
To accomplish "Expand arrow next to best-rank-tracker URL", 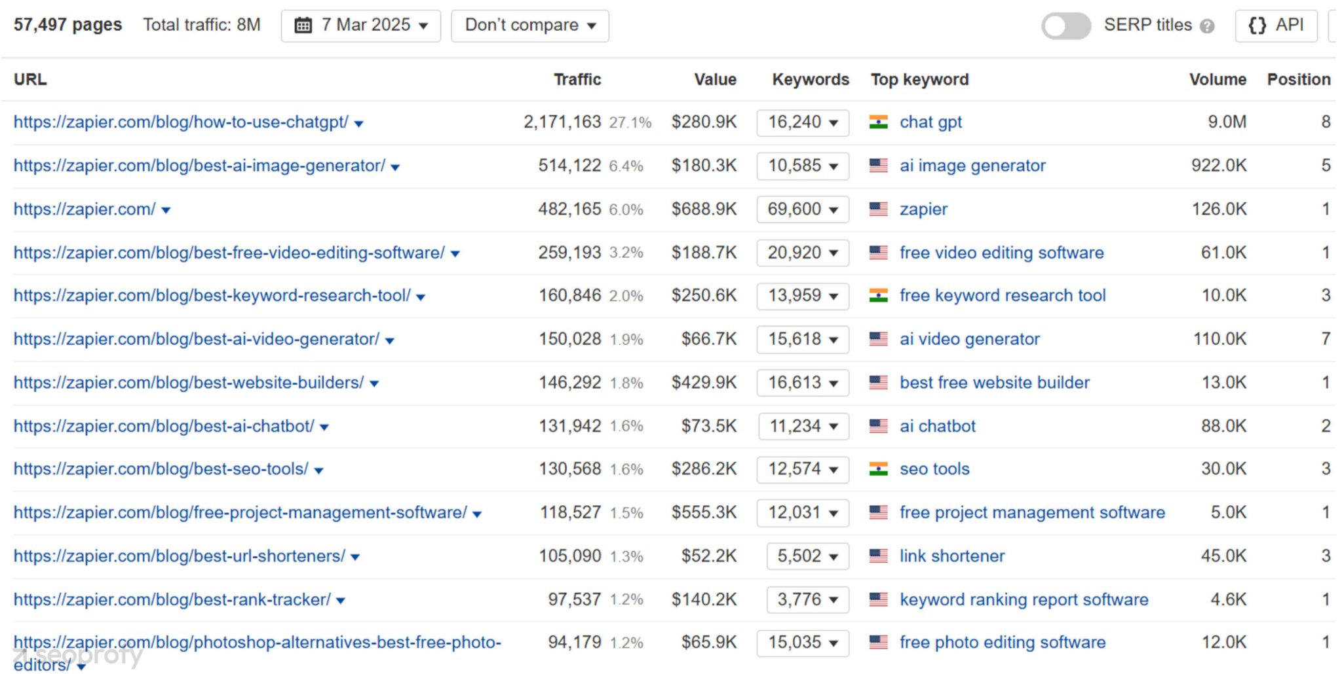I will [x=341, y=601].
